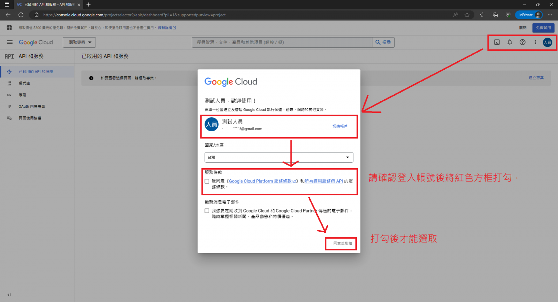
Task: Open tab actions menu icon at top left
Action: point(7,5)
